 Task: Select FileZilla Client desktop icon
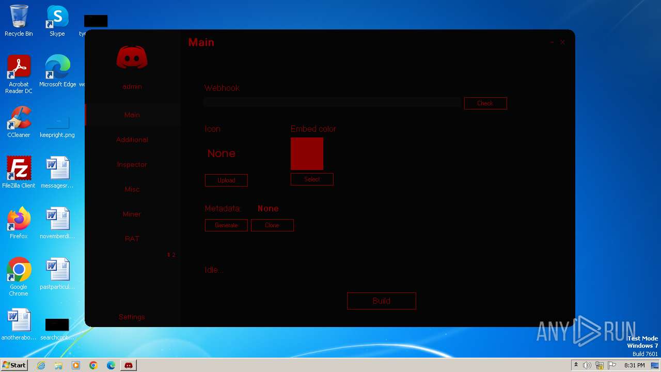click(x=19, y=173)
